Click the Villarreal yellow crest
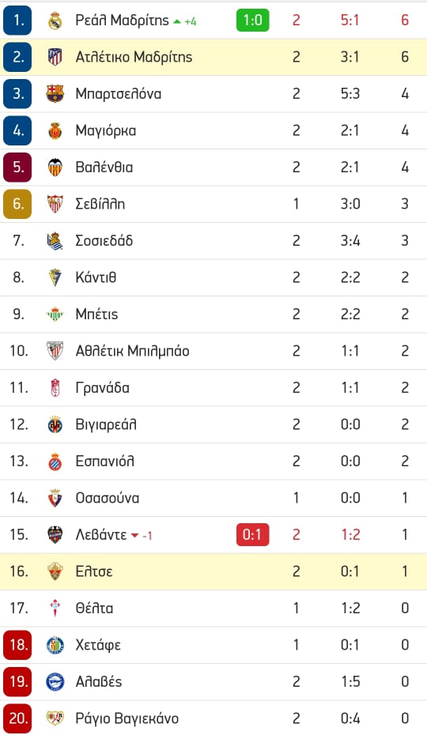Screen dimensions: 427x735 (x=55, y=424)
